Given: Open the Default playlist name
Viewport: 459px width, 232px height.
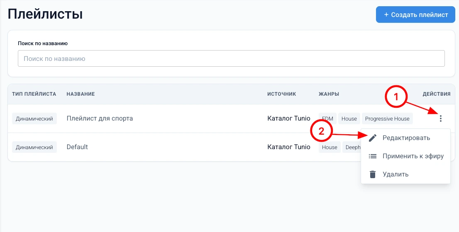Looking at the screenshot, I should click(77, 147).
